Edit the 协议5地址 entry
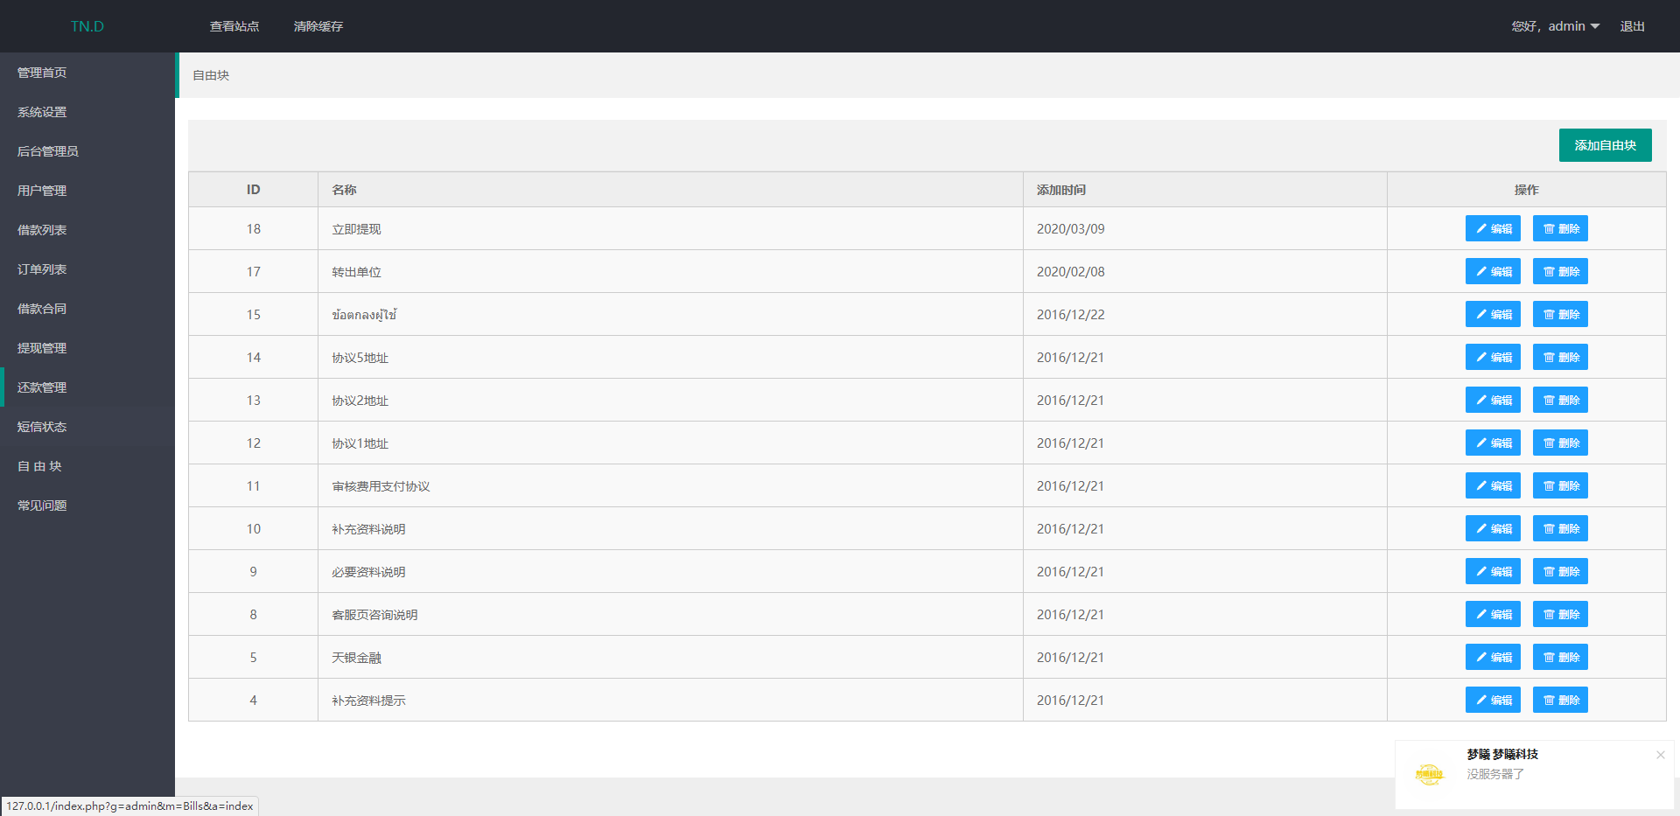1680x816 pixels. click(x=1493, y=357)
